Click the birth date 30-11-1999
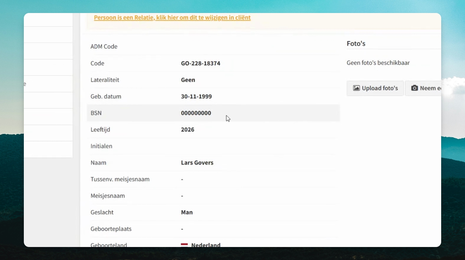The image size is (465, 260). pos(196,96)
